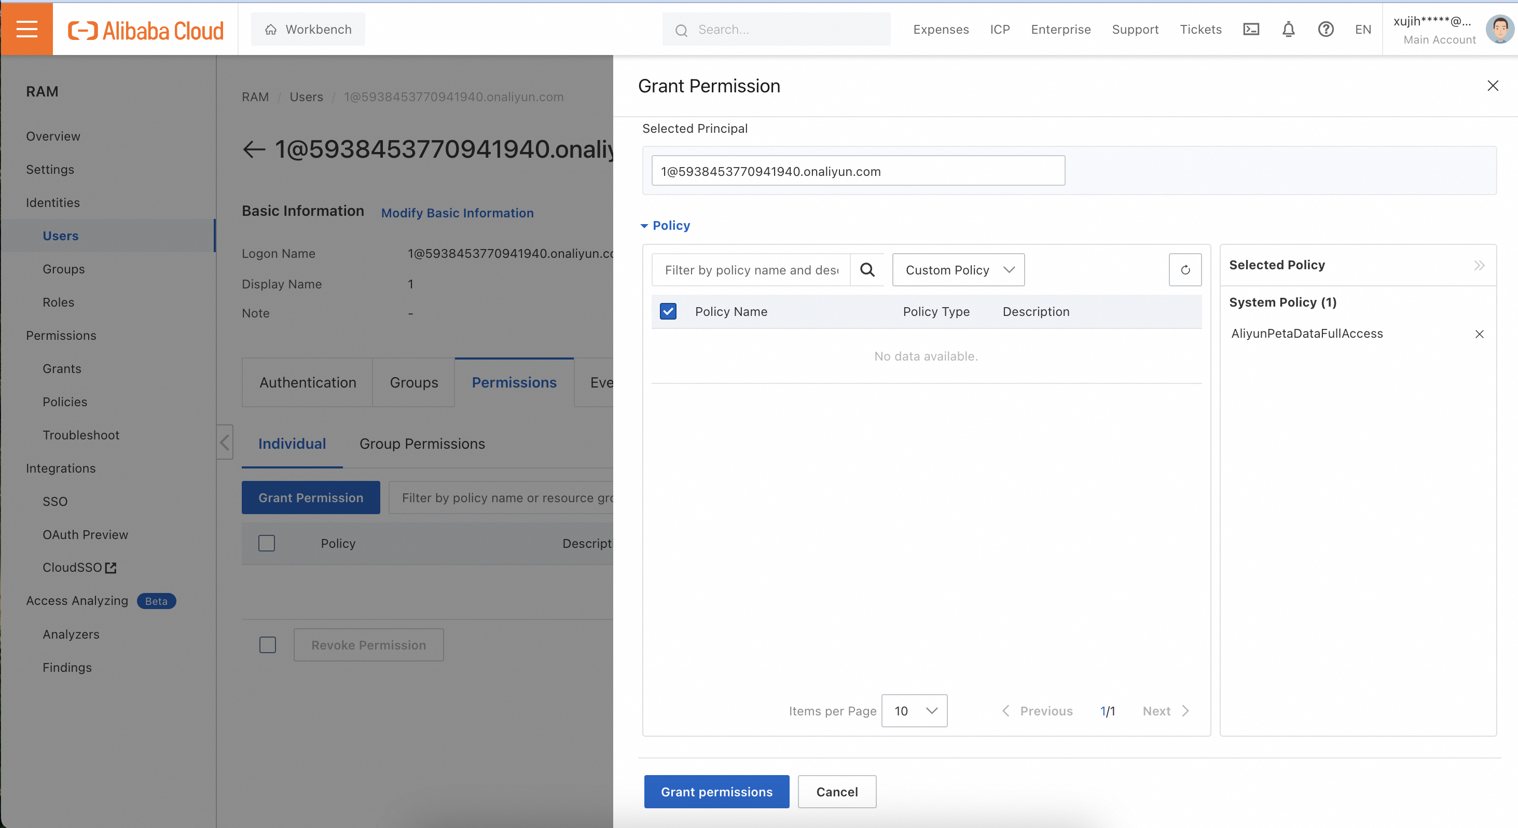Go to Next policy page

pyautogui.click(x=1166, y=711)
